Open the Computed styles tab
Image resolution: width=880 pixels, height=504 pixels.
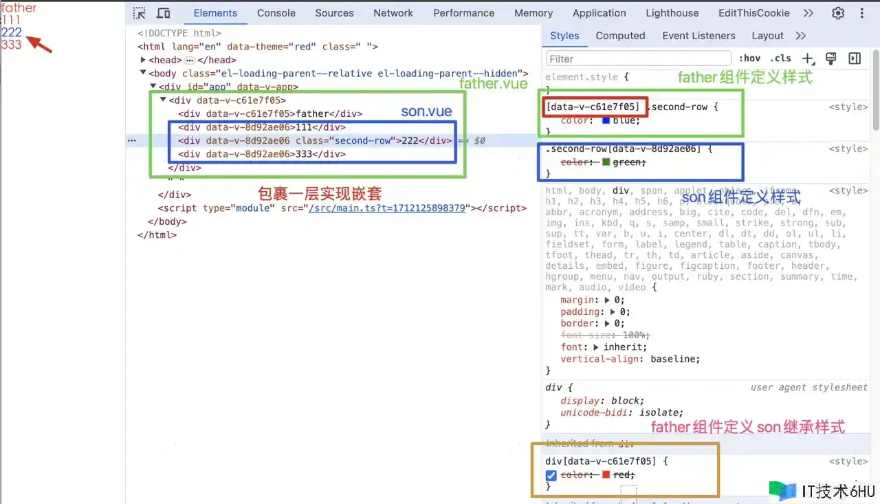(x=620, y=36)
